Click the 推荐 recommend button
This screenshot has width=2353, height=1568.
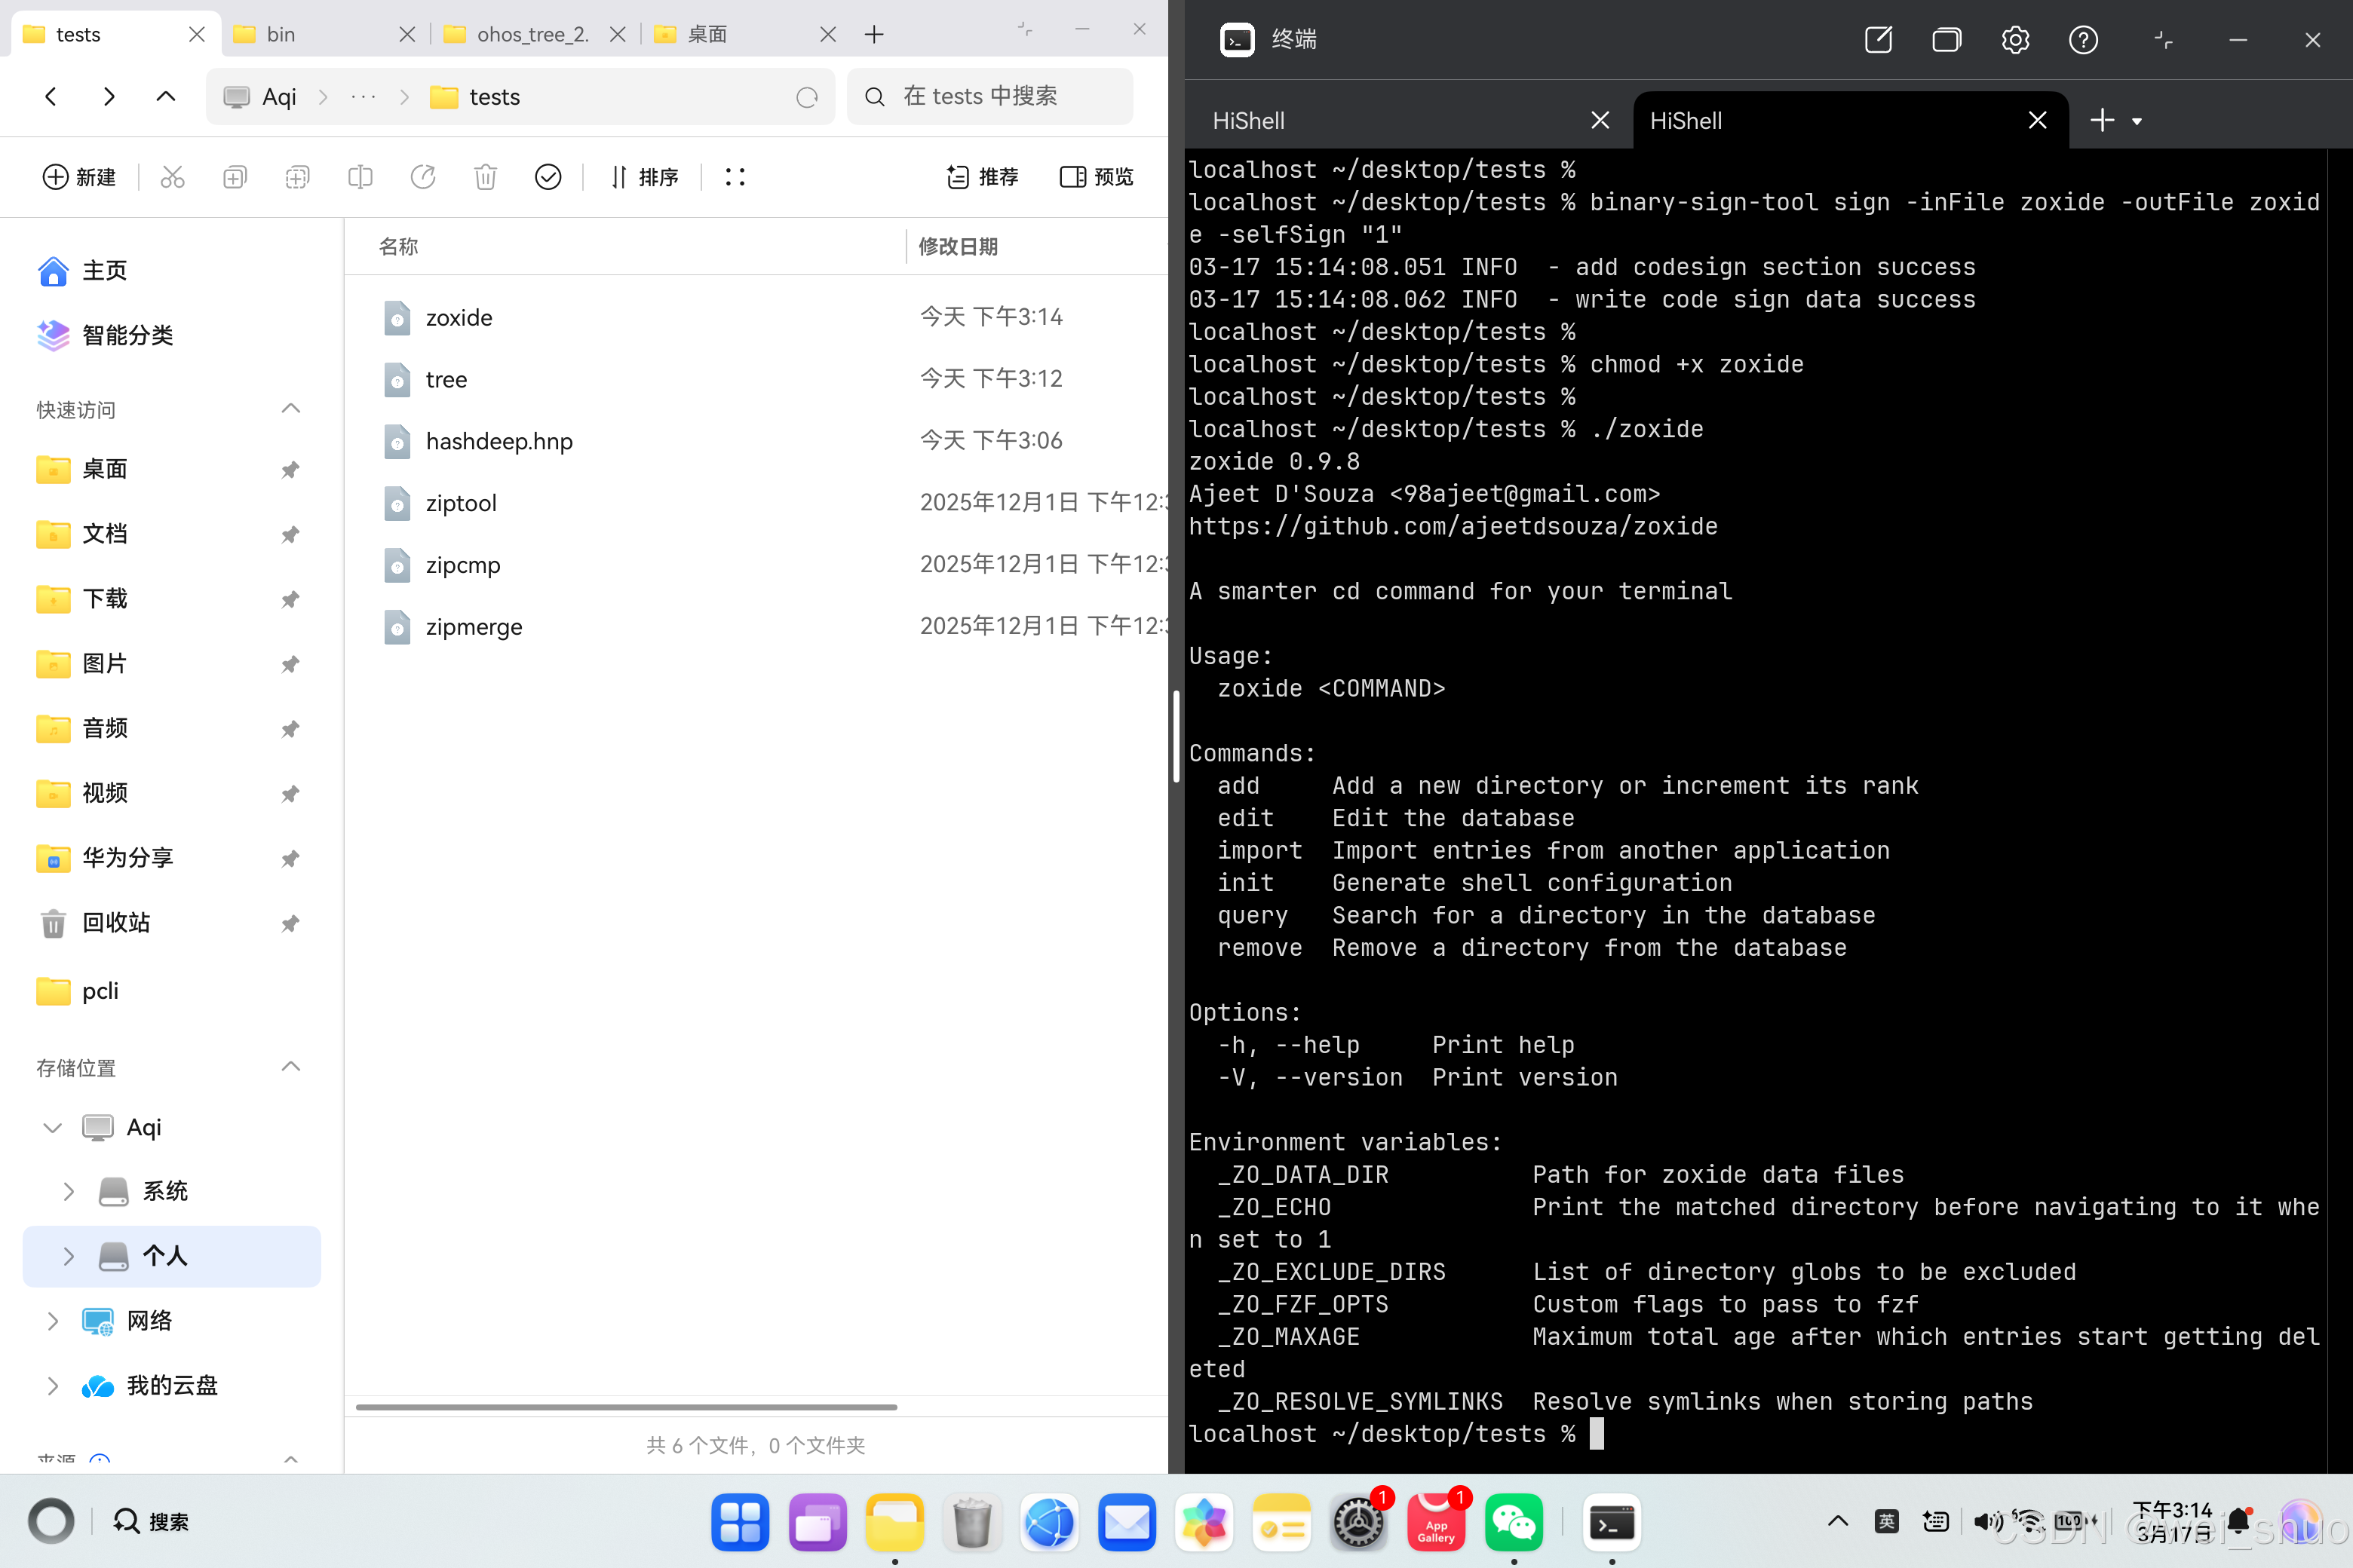[981, 177]
